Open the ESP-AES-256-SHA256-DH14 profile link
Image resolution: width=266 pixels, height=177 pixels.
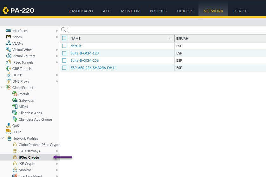click(x=94, y=68)
